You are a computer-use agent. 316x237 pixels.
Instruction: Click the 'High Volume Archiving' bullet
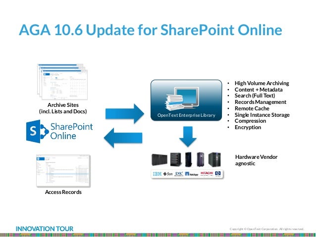(x=262, y=83)
